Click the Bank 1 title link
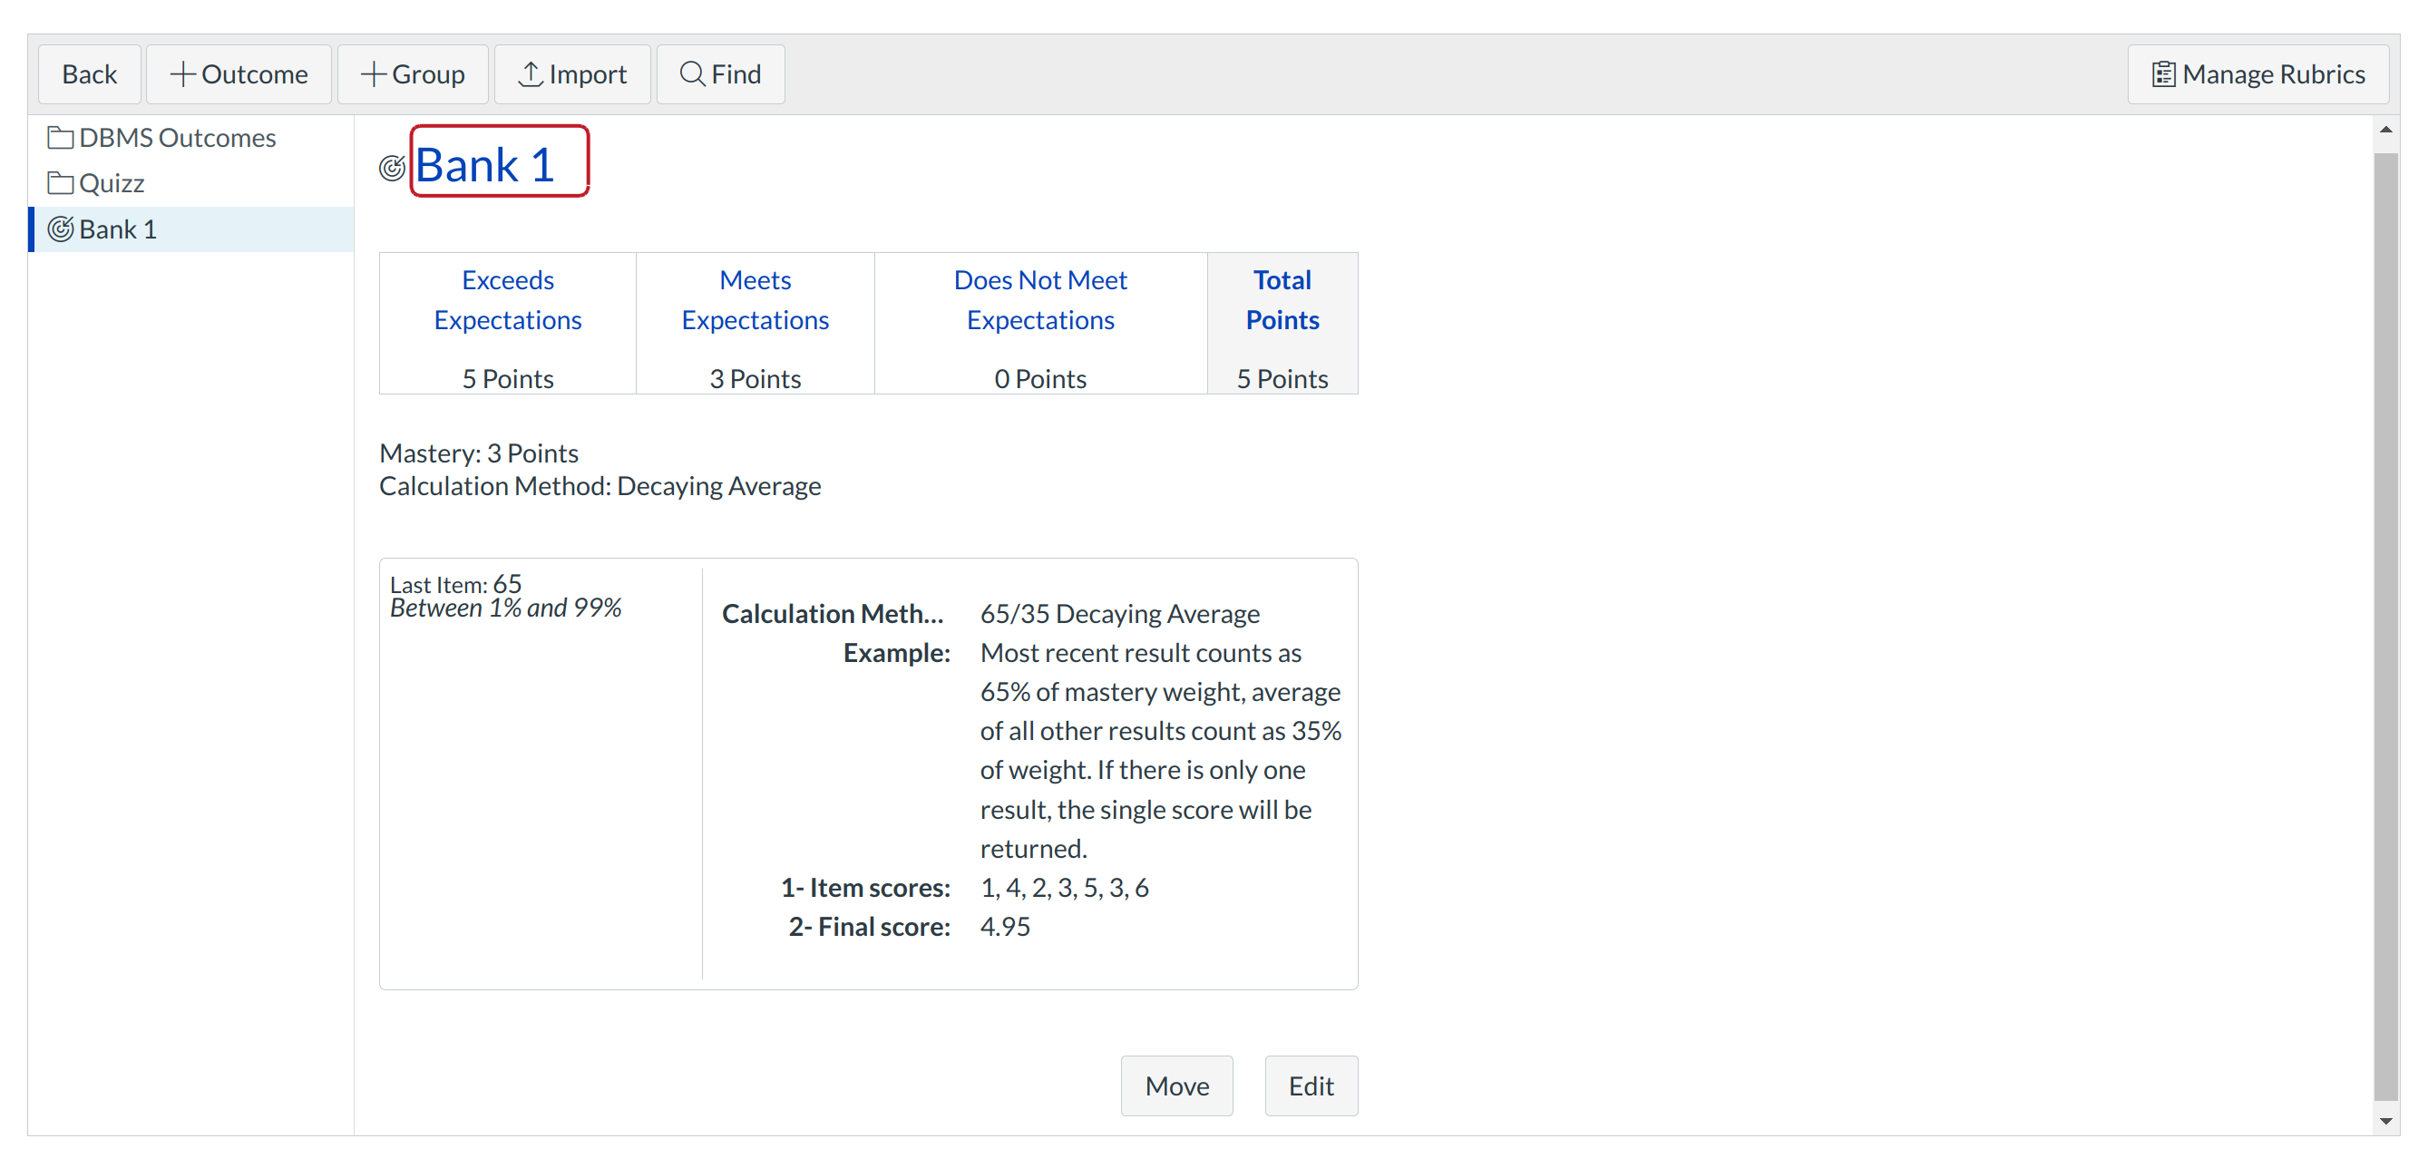Image resolution: width=2418 pixels, height=1168 pixels. pyautogui.click(x=485, y=166)
